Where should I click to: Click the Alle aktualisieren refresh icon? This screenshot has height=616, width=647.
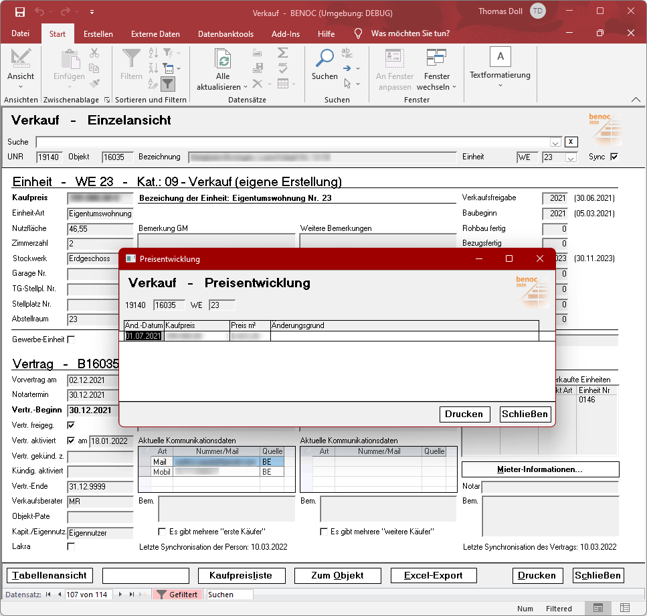pos(223,59)
